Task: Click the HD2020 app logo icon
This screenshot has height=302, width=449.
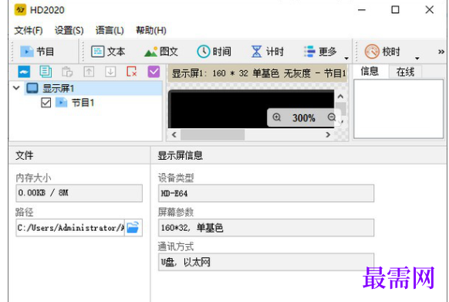Action: coord(20,9)
